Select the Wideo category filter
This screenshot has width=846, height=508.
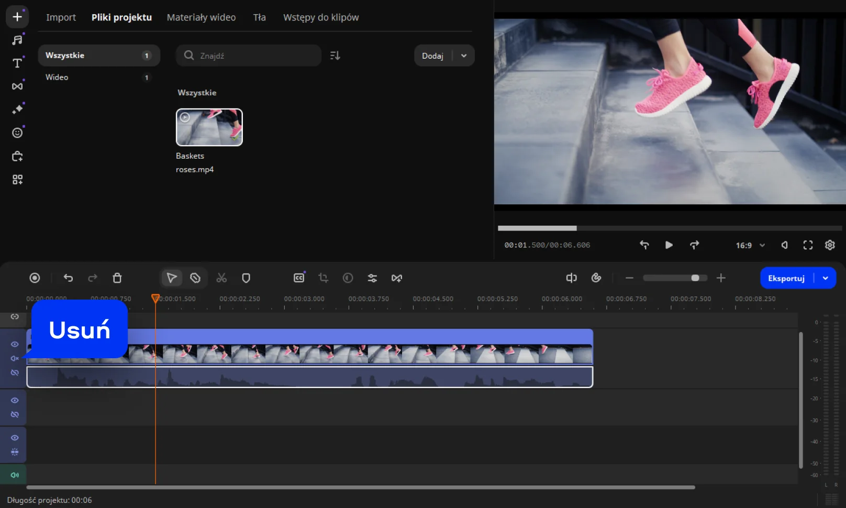pyautogui.click(x=57, y=78)
